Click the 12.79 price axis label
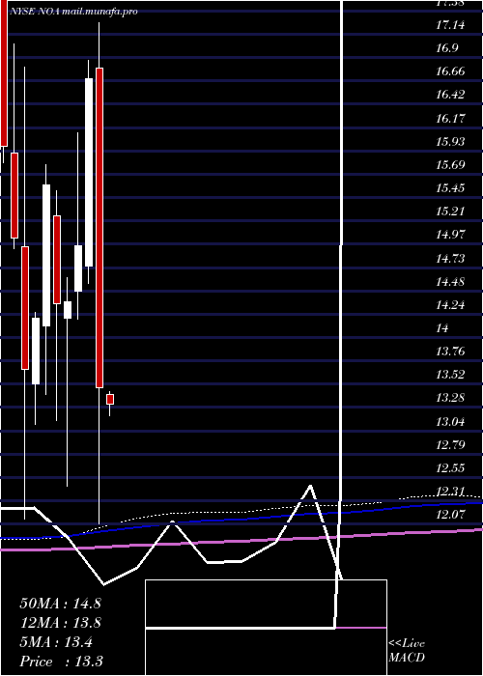 (450, 444)
